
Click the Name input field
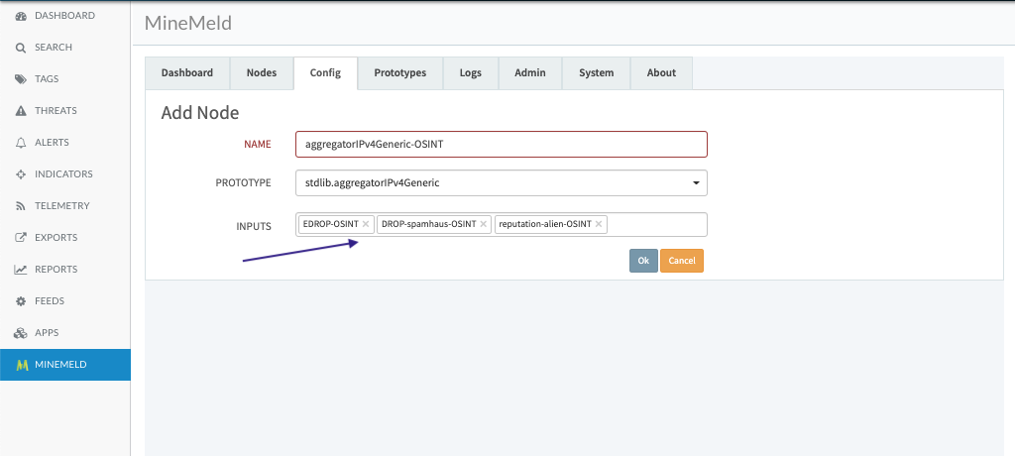tap(502, 144)
